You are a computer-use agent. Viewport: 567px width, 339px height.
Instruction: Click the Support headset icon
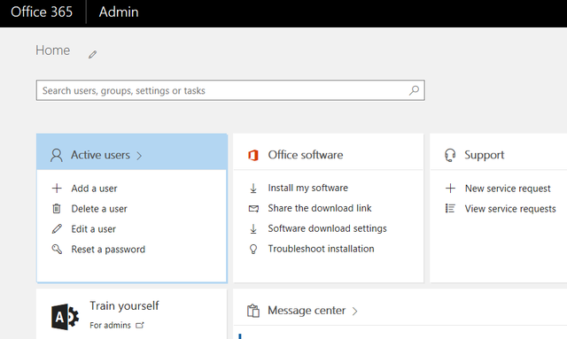pos(450,156)
